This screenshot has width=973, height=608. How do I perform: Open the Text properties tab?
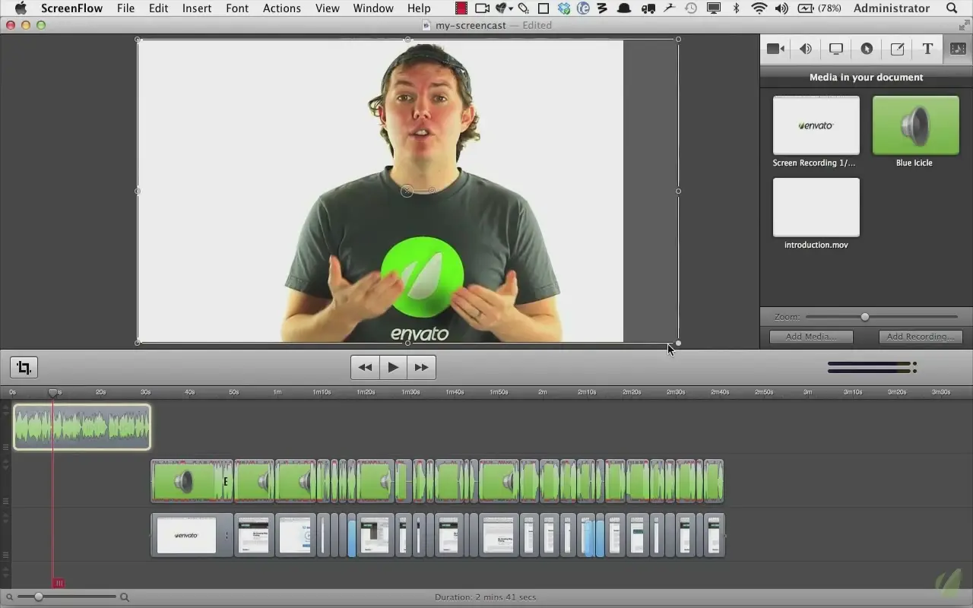coord(927,49)
